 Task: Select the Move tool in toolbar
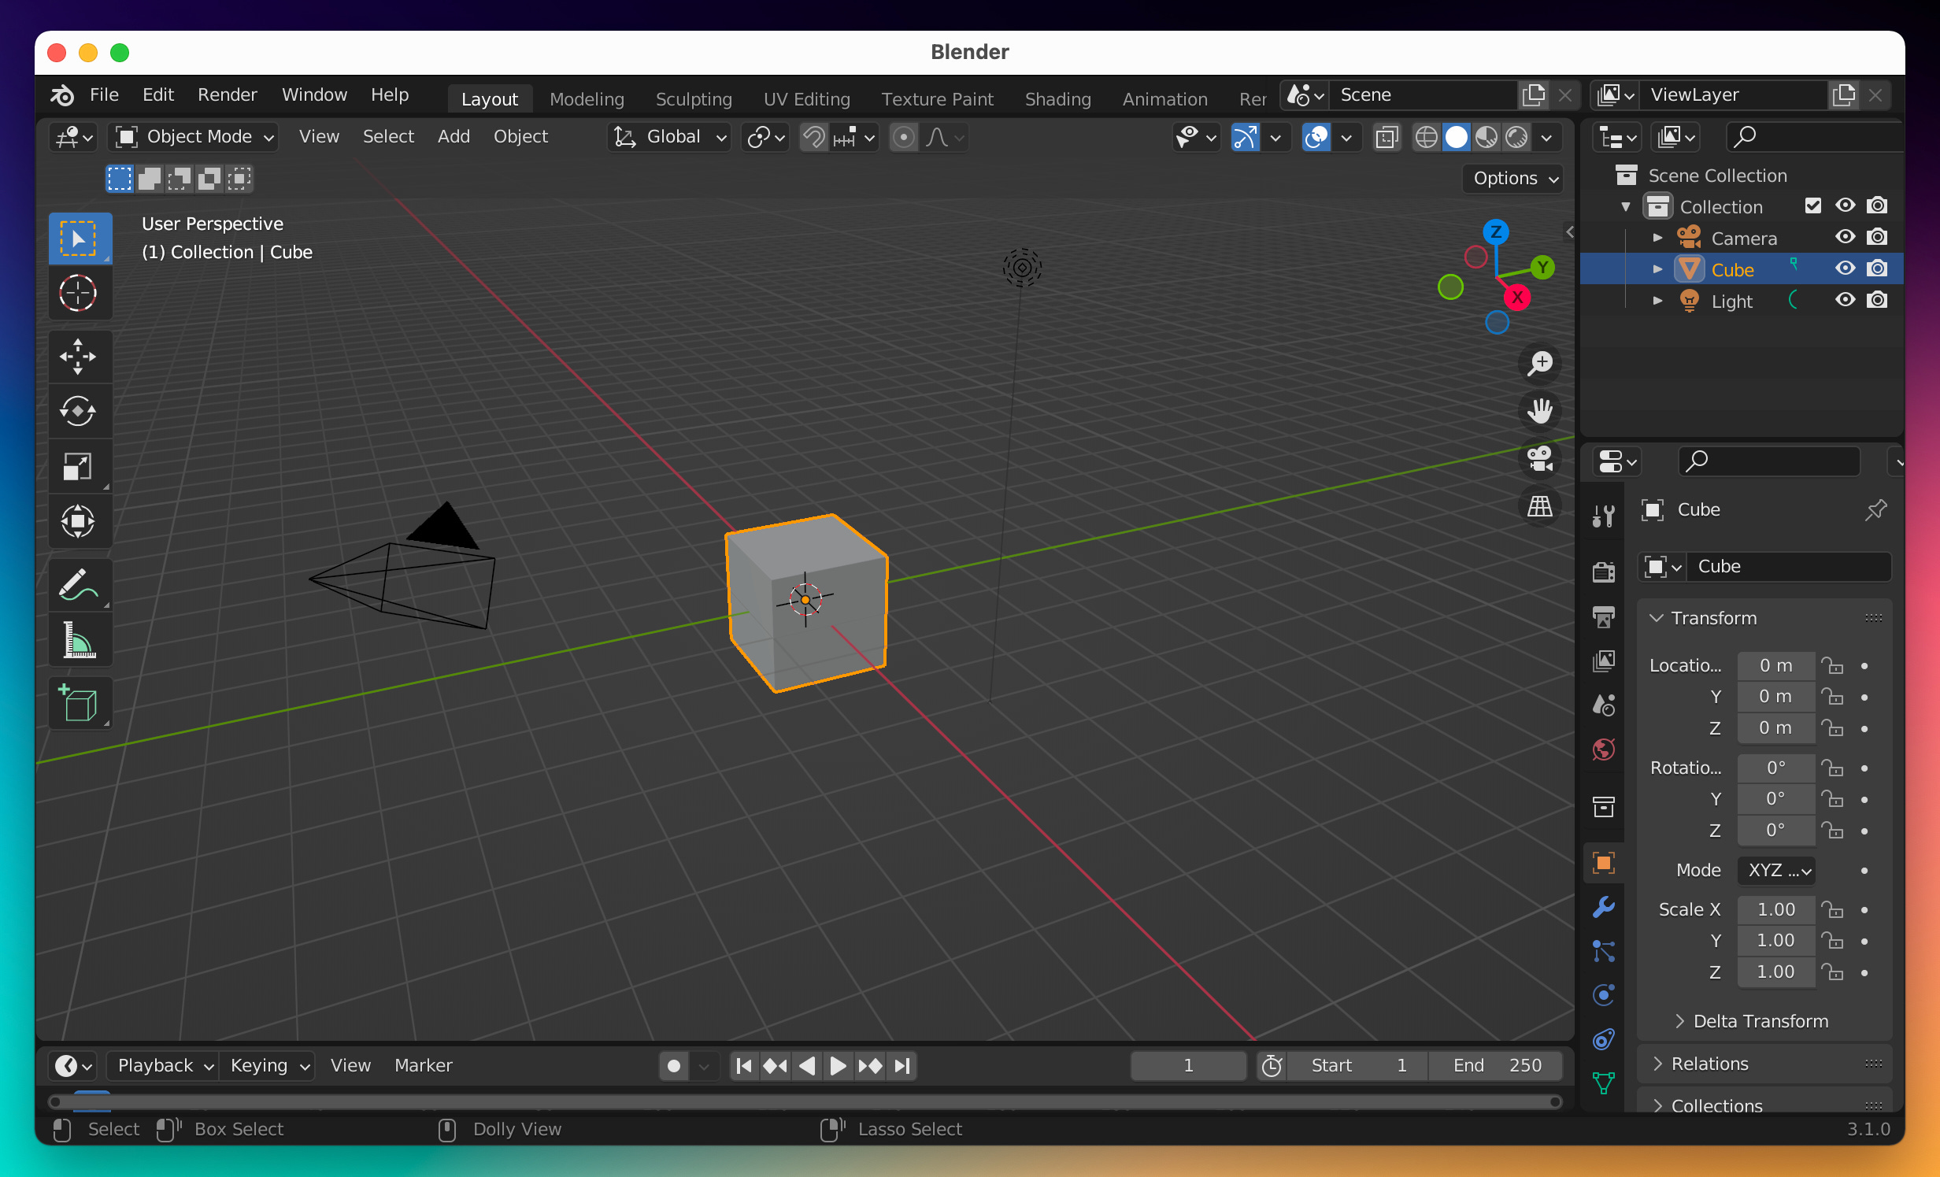[78, 357]
